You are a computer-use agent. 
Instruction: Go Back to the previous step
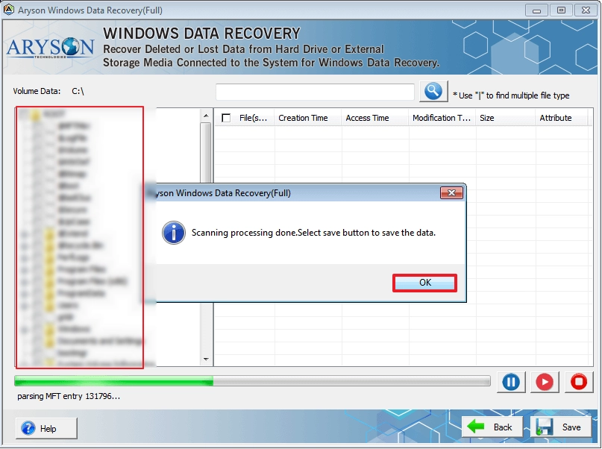(492, 427)
